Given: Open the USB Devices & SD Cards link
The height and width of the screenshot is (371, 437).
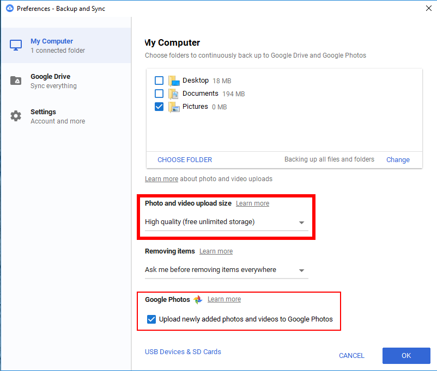Looking at the screenshot, I should 183,352.
